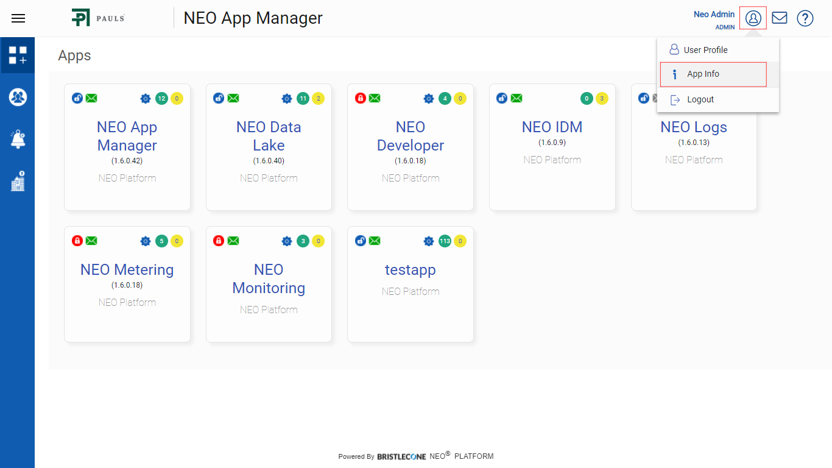Click yellow badge 2 on NEO Data Lake card
The image size is (832, 468).
318,98
